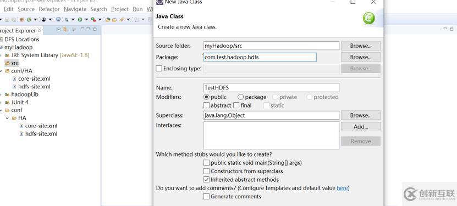Click the Name field containing TestHDFS
This screenshot has width=457, height=206.
271,87
